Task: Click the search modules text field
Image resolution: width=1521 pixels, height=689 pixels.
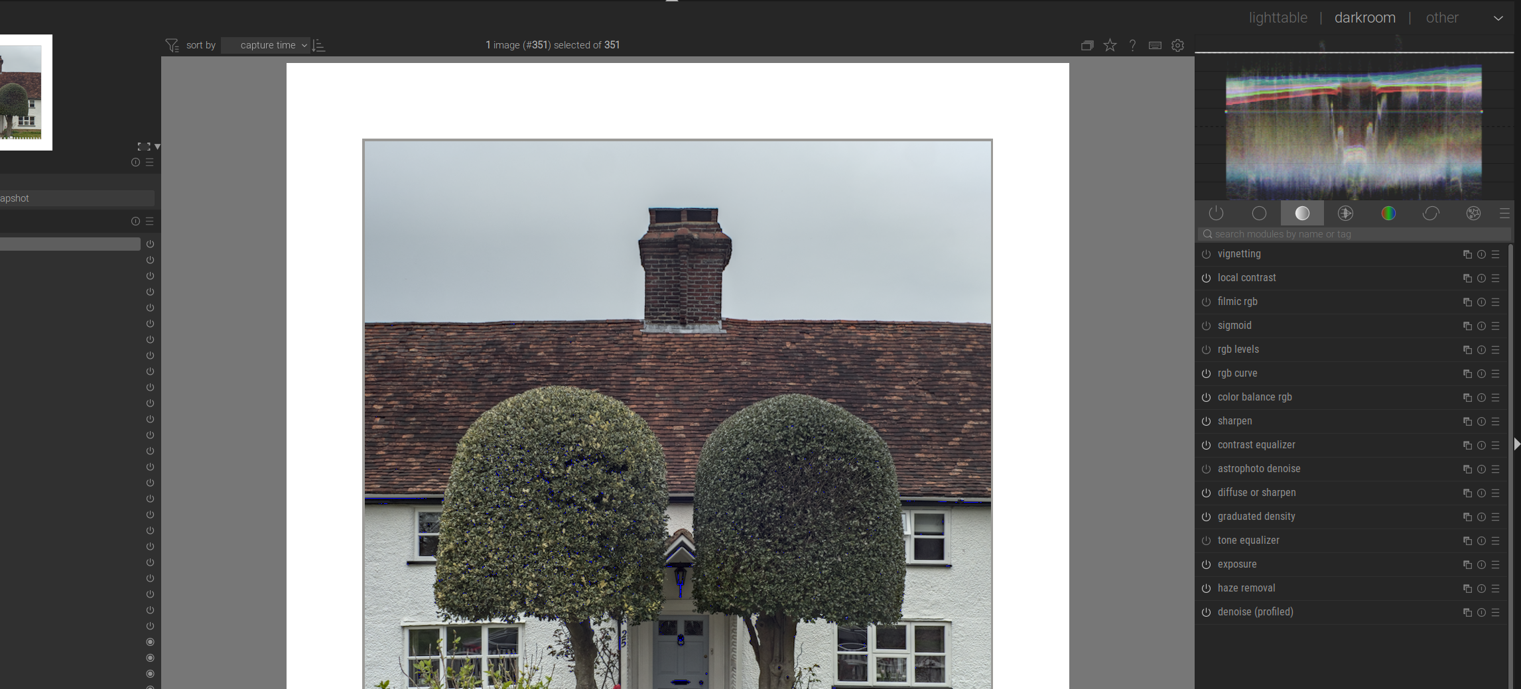Action: (x=1353, y=234)
